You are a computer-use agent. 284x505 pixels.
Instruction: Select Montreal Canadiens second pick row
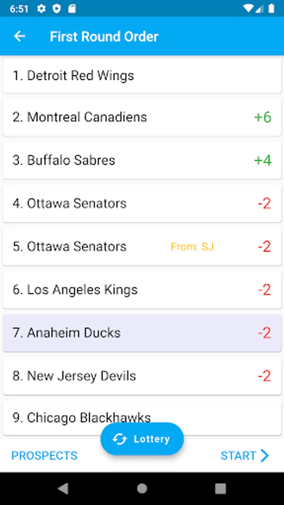(142, 117)
